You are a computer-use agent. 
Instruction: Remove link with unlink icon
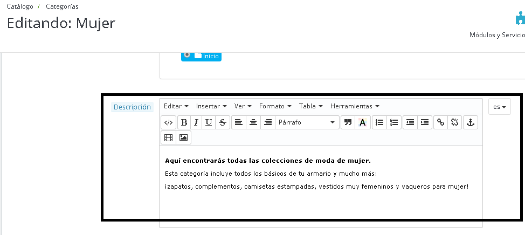[x=455, y=122]
